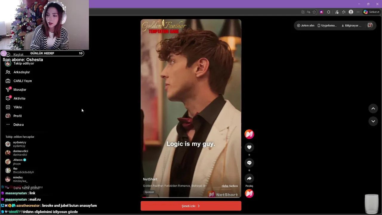Go to next video with down arrow
382x215 pixels.
tap(373, 121)
